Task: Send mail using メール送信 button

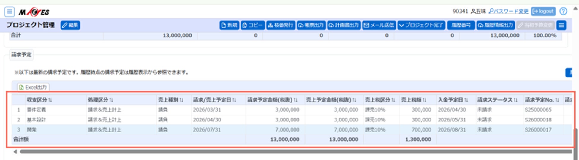Action: click(x=379, y=25)
